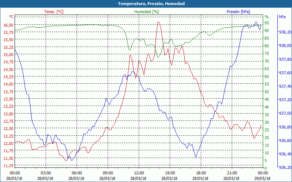Click 936,20 at the pressure axis bottom
Screen dimensions: 292x182
pos(285,167)
